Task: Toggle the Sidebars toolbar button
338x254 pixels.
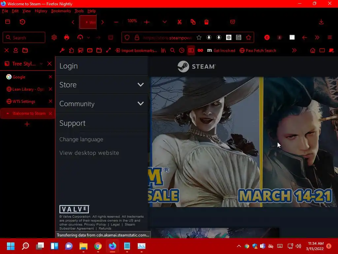Action: pos(191,50)
